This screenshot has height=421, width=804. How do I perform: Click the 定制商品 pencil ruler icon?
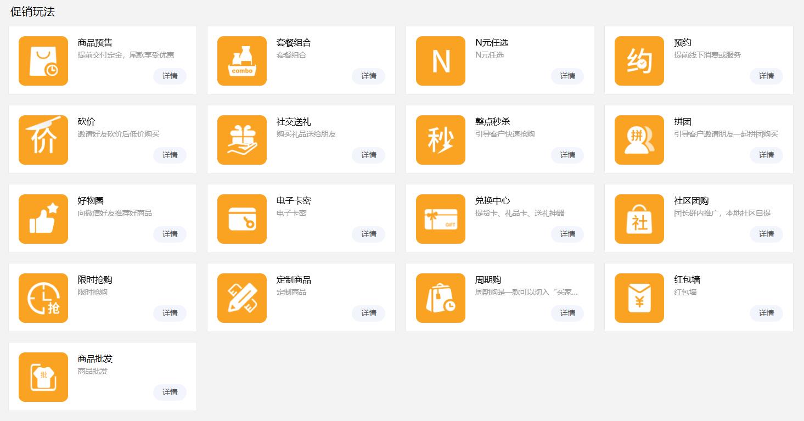[x=242, y=298]
